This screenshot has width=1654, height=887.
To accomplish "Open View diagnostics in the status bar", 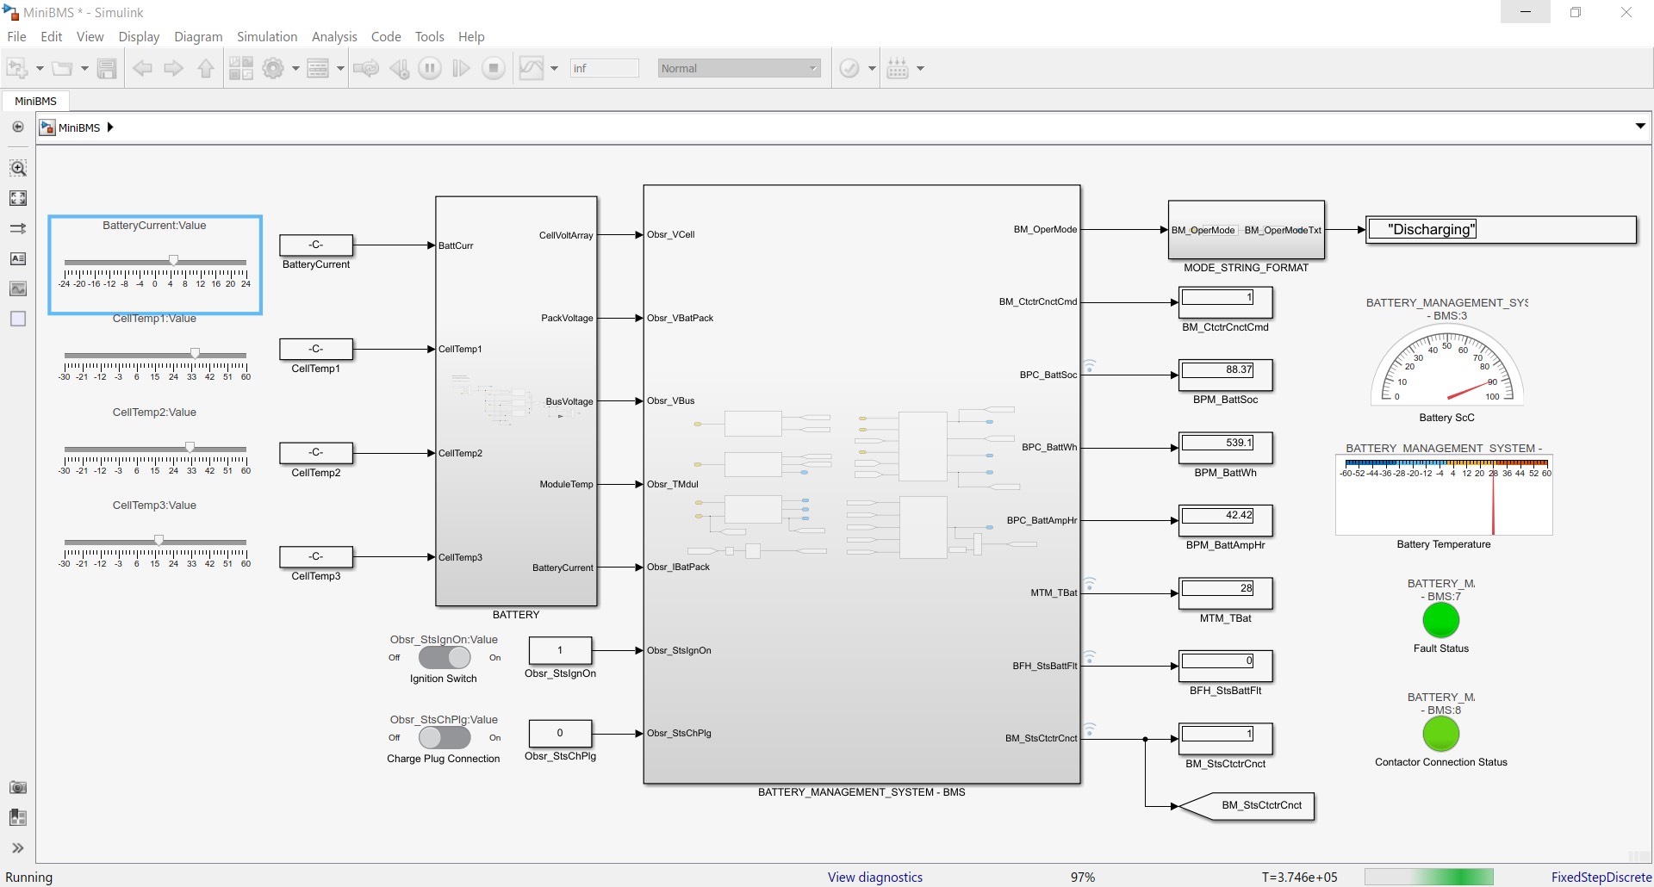I will [x=874, y=877].
